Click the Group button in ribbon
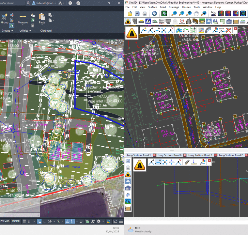248x235 pixels. [x=5, y=18]
